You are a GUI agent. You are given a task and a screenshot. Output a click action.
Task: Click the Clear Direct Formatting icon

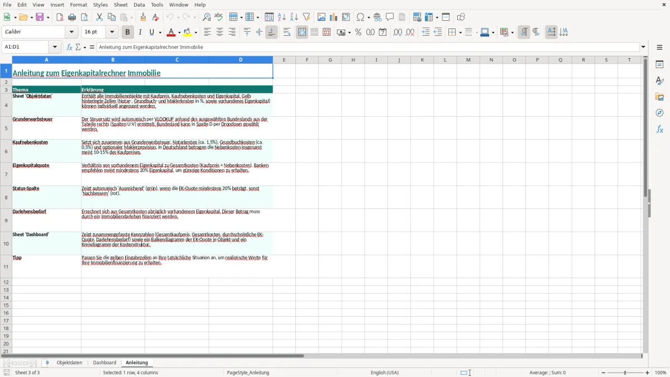pos(155,17)
